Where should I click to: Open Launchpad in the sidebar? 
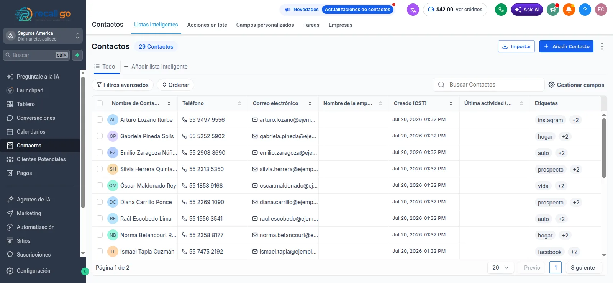click(40, 90)
